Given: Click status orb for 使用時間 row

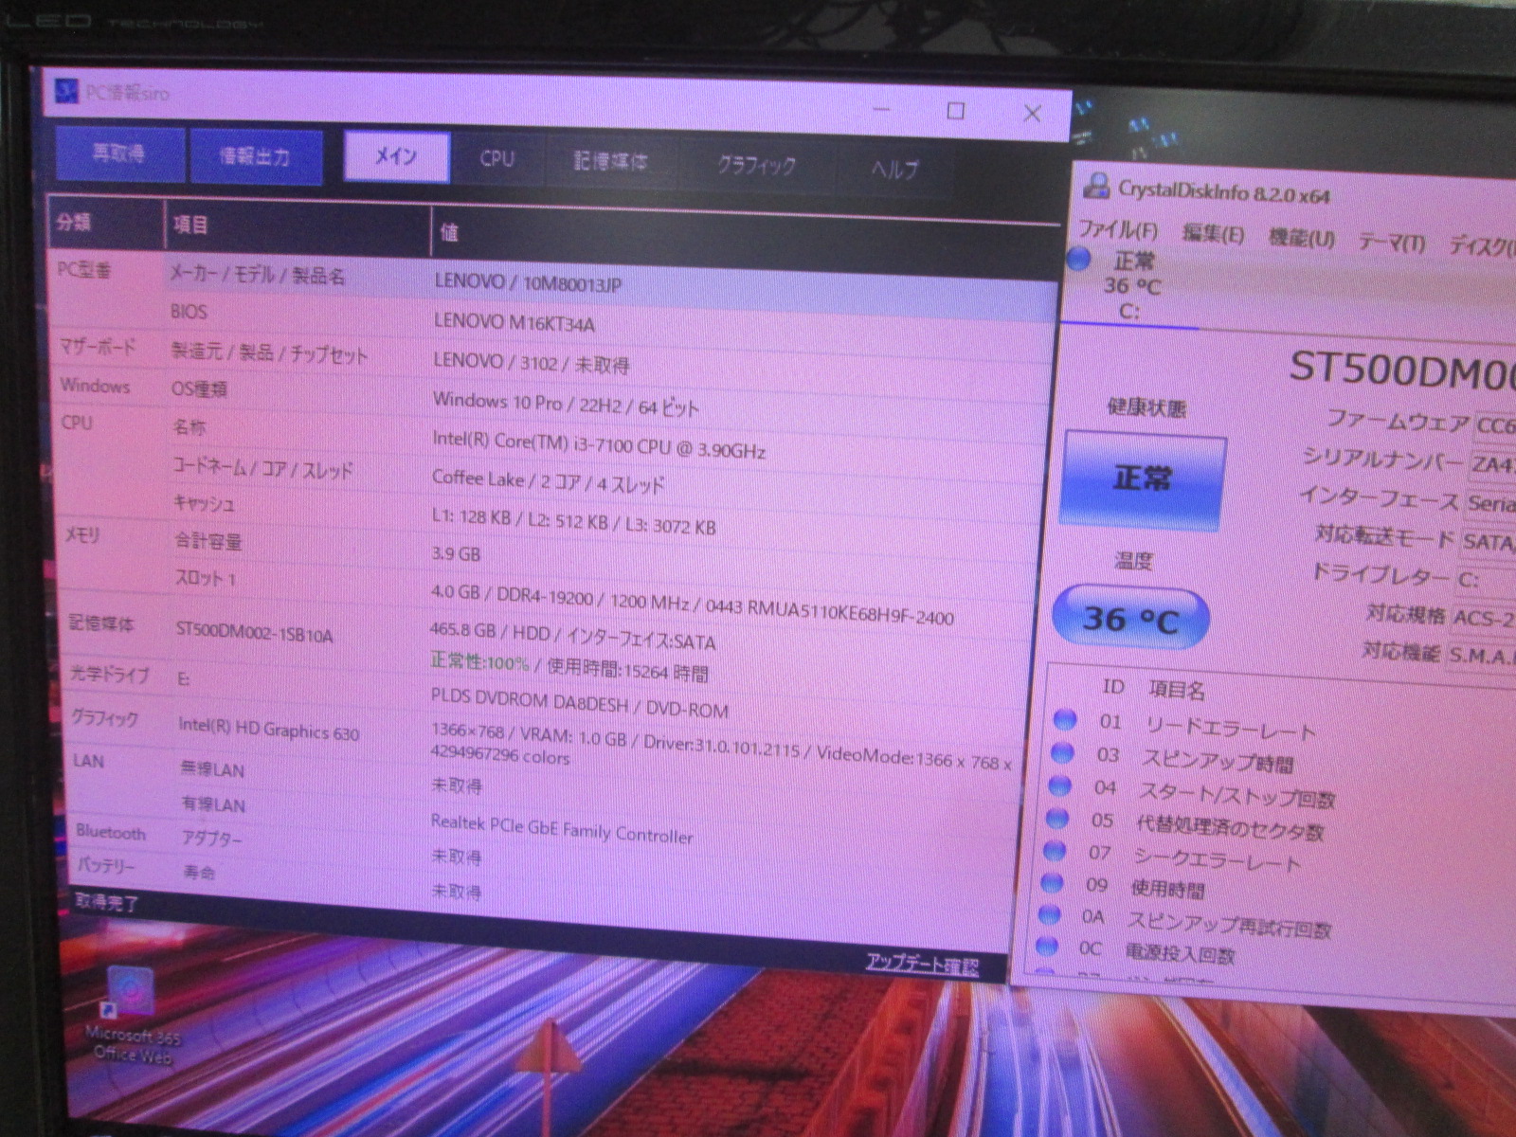Looking at the screenshot, I should coord(1052,883).
